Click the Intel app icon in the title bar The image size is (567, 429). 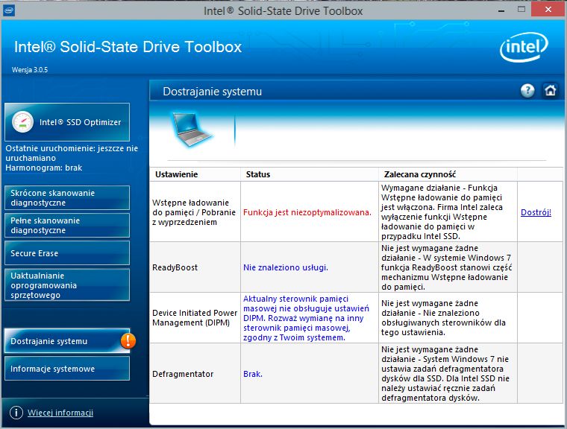coord(9,10)
